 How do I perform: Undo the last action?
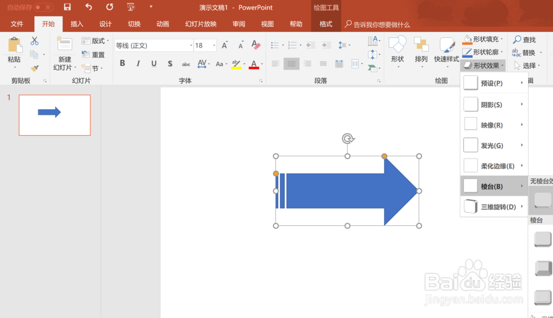click(x=88, y=7)
